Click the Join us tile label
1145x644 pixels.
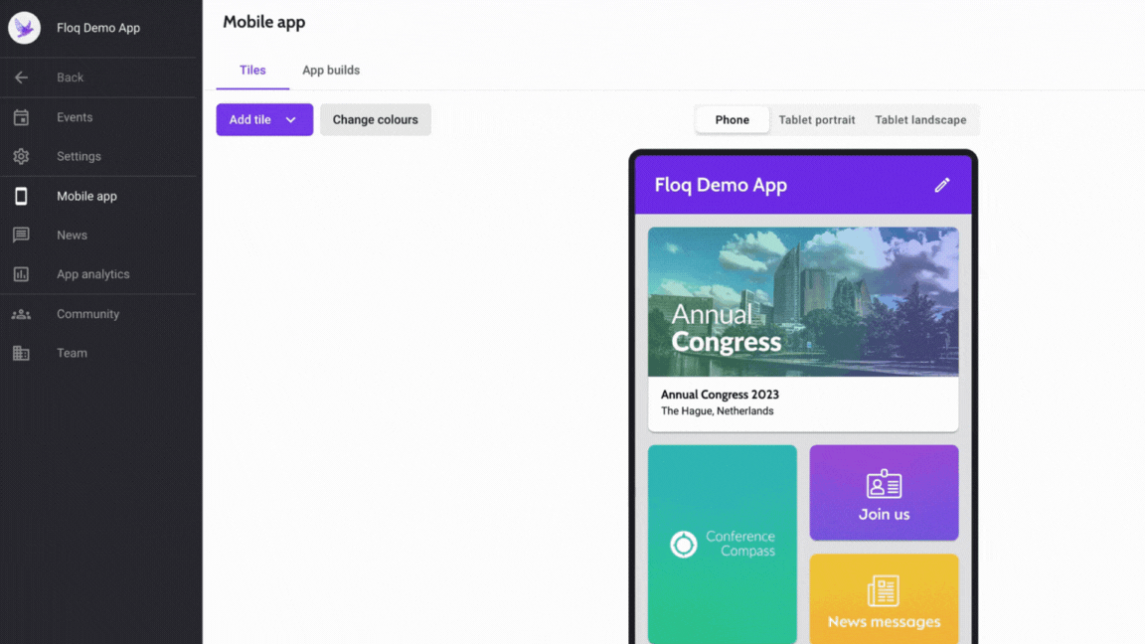click(x=884, y=514)
